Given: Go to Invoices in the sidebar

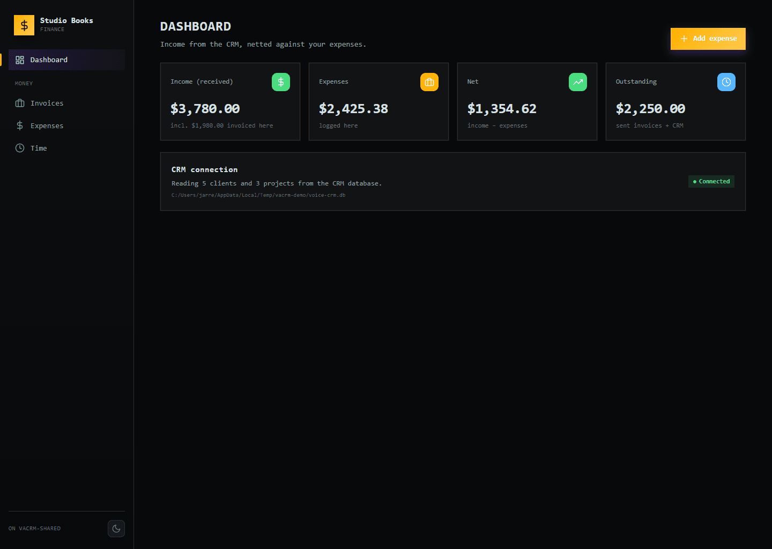Looking at the screenshot, I should tap(66, 103).
